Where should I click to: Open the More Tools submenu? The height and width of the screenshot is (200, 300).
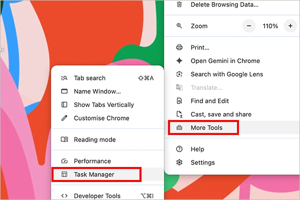point(232,127)
